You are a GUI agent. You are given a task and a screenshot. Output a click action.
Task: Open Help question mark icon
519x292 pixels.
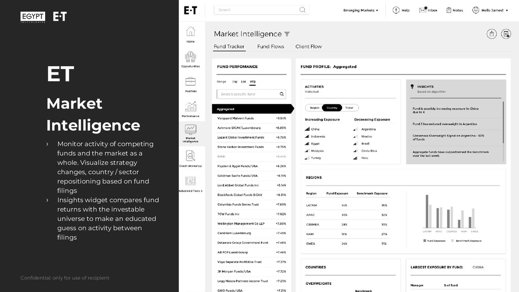point(396,10)
